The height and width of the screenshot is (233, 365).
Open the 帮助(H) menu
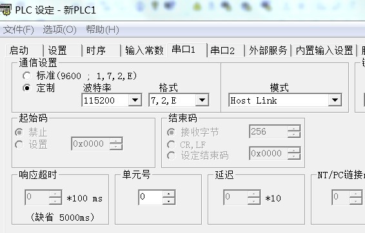pyautogui.click(x=103, y=30)
